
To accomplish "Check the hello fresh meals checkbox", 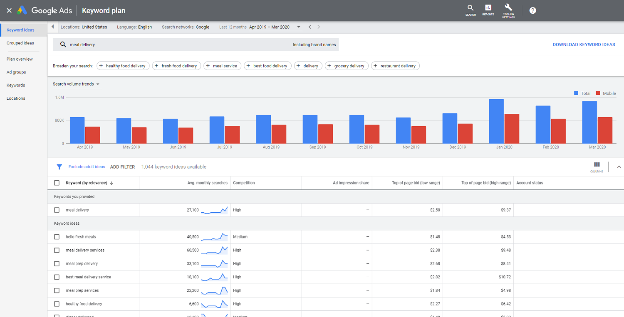I will [57, 236].
